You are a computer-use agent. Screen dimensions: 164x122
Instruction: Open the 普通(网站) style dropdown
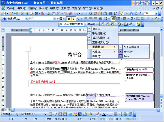[27, 19]
